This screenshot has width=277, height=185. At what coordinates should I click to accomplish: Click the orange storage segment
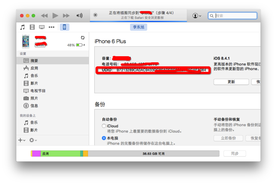(86, 154)
